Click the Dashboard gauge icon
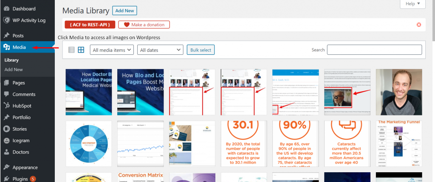The image size is (435, 182). click(x=7, y=8)
